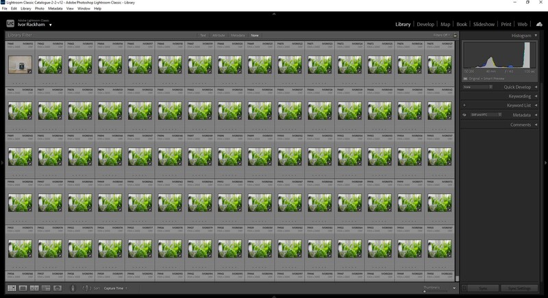Switch to Loupe view in the toolbar
The height and width of the screenshot is (298, 548).
click(23, 288)
